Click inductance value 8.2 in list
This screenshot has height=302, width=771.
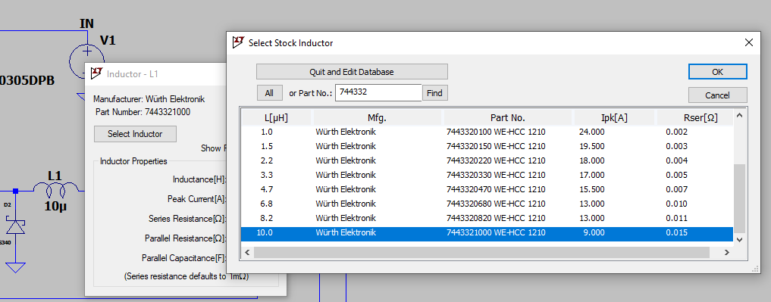tap(267, 218)
